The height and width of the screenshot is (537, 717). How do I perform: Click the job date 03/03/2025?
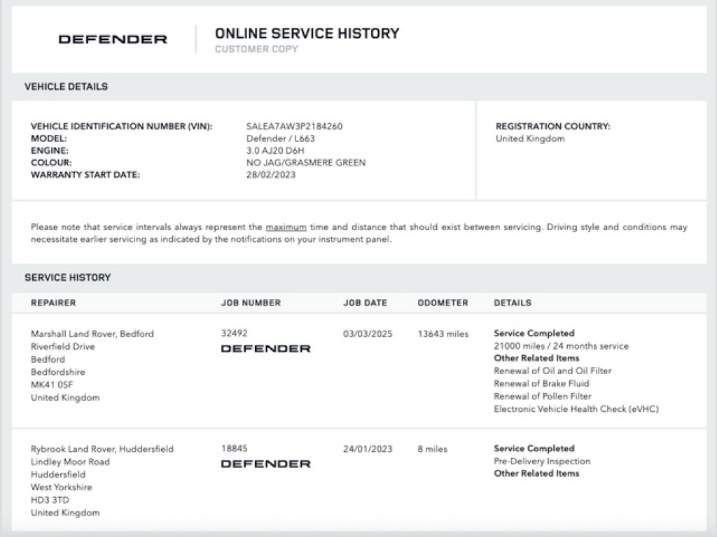pyautogui.click(x=368, y=334)
